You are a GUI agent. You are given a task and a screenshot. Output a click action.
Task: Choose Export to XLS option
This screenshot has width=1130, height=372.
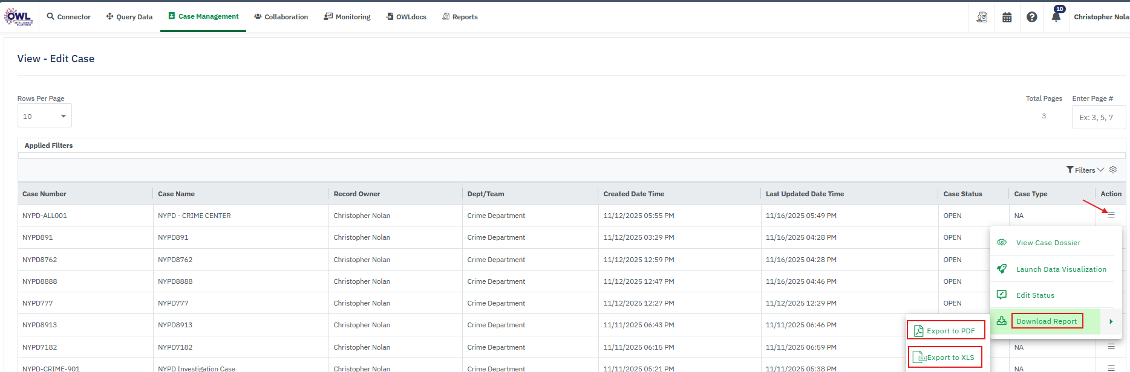coord(945,357)
